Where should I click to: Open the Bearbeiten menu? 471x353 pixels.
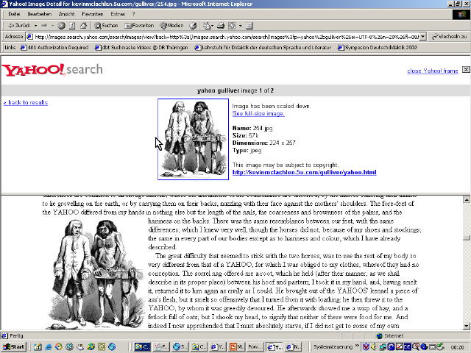39,14
